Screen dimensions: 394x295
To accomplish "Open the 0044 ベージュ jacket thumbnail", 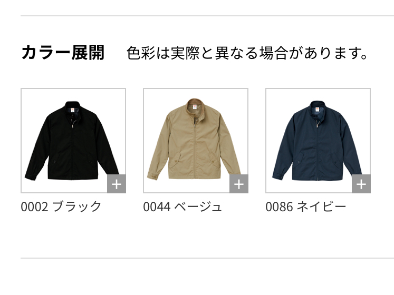I will tap(196, 141).
